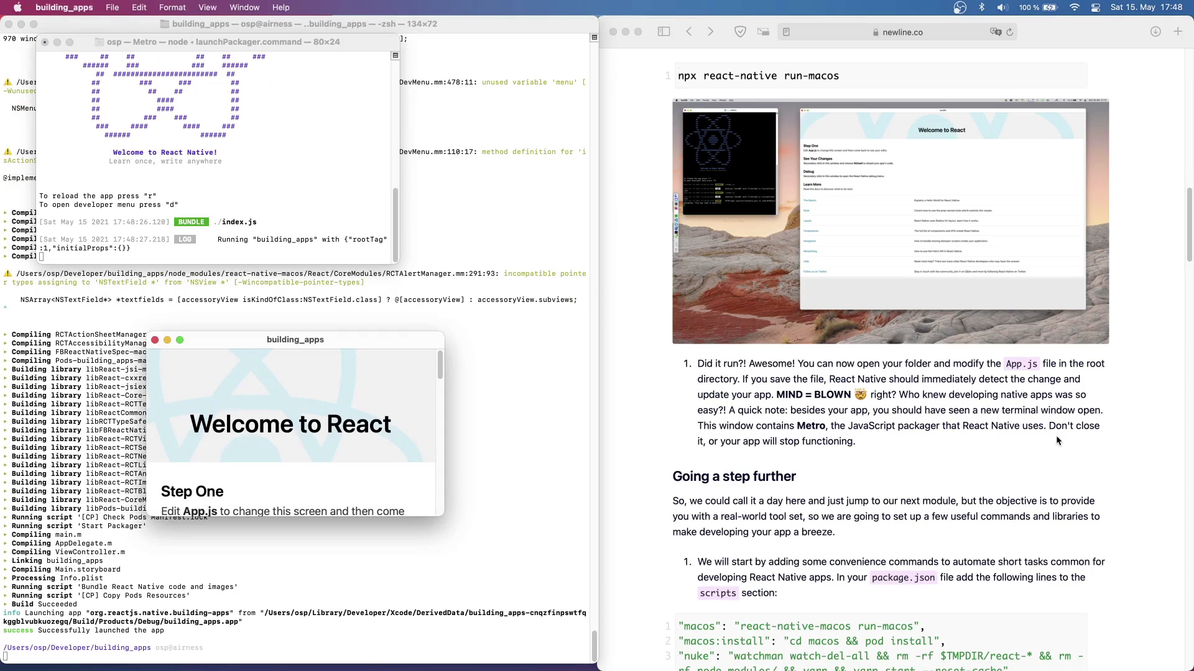Open a new Safari tab
1194x671 pixels.
(x=1178, y=32)
